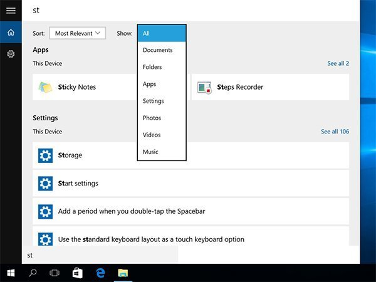
Task: Select All in the Show filter list
Action: (162, 33)
